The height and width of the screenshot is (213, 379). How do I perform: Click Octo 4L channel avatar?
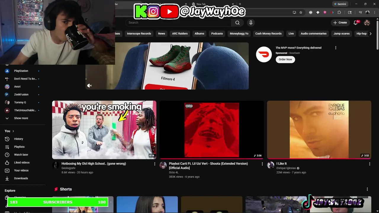pos(163,165)
